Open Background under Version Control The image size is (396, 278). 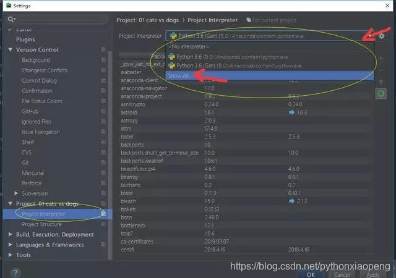point(36,60)
